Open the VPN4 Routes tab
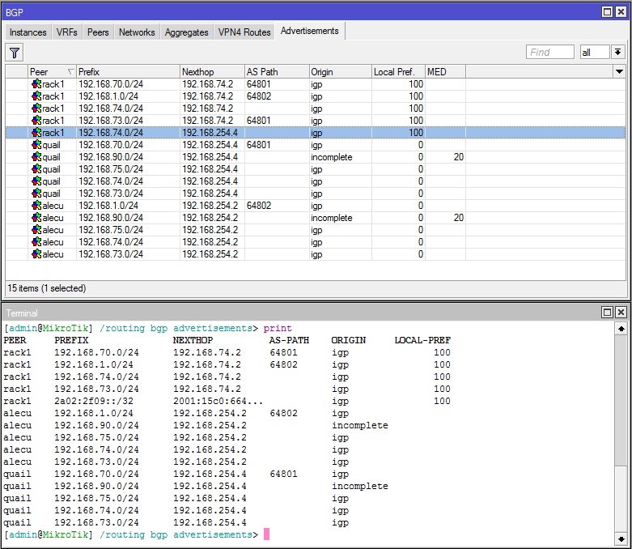Viewport: 632px width, 549px height. [x=244, y=32]
